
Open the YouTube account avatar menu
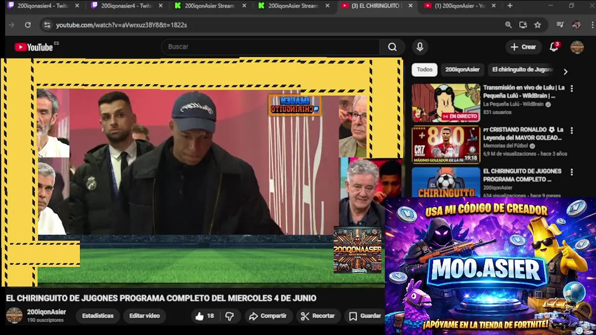coord(577,47)
